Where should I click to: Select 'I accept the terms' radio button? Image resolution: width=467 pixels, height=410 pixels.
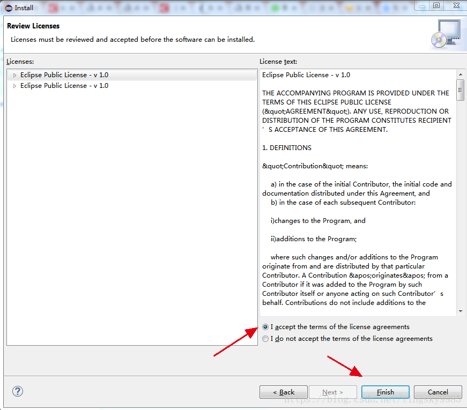click(265, 327)
